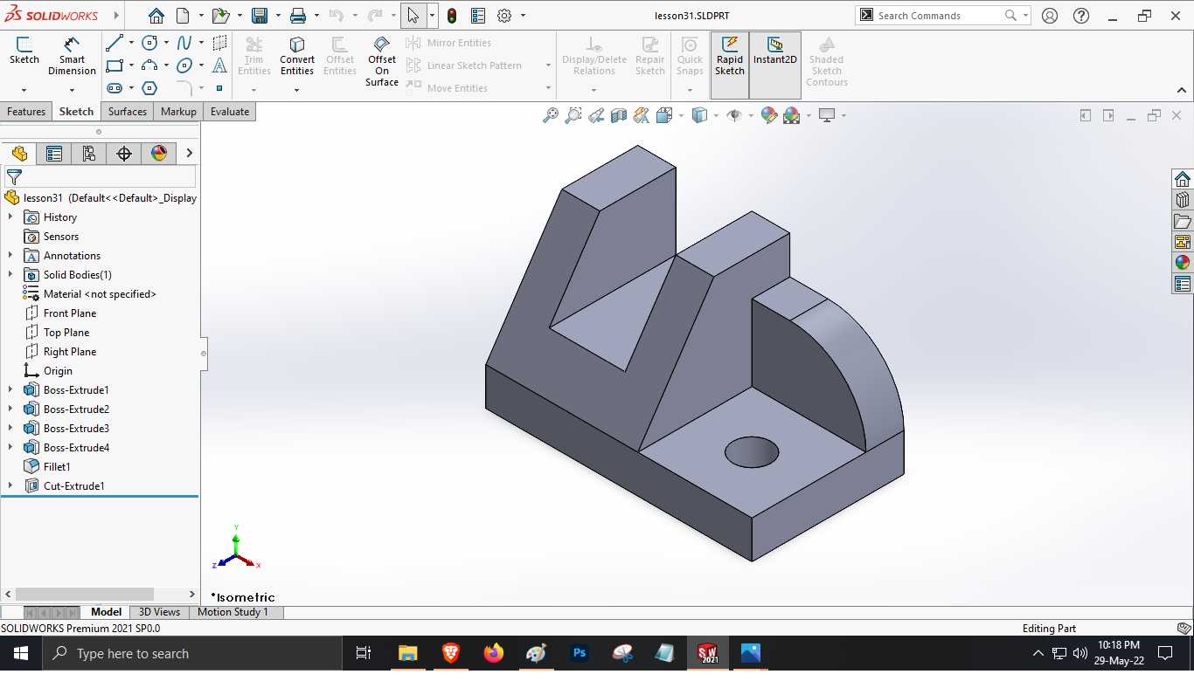Select Fillet1 in feature tree

point(57,467)
